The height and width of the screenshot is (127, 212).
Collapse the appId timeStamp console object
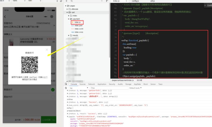click(67, 117)
